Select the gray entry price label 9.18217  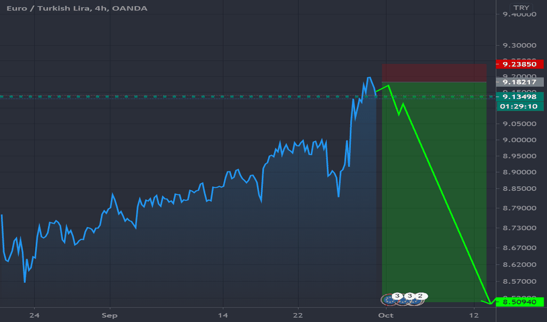click(519, 82)
